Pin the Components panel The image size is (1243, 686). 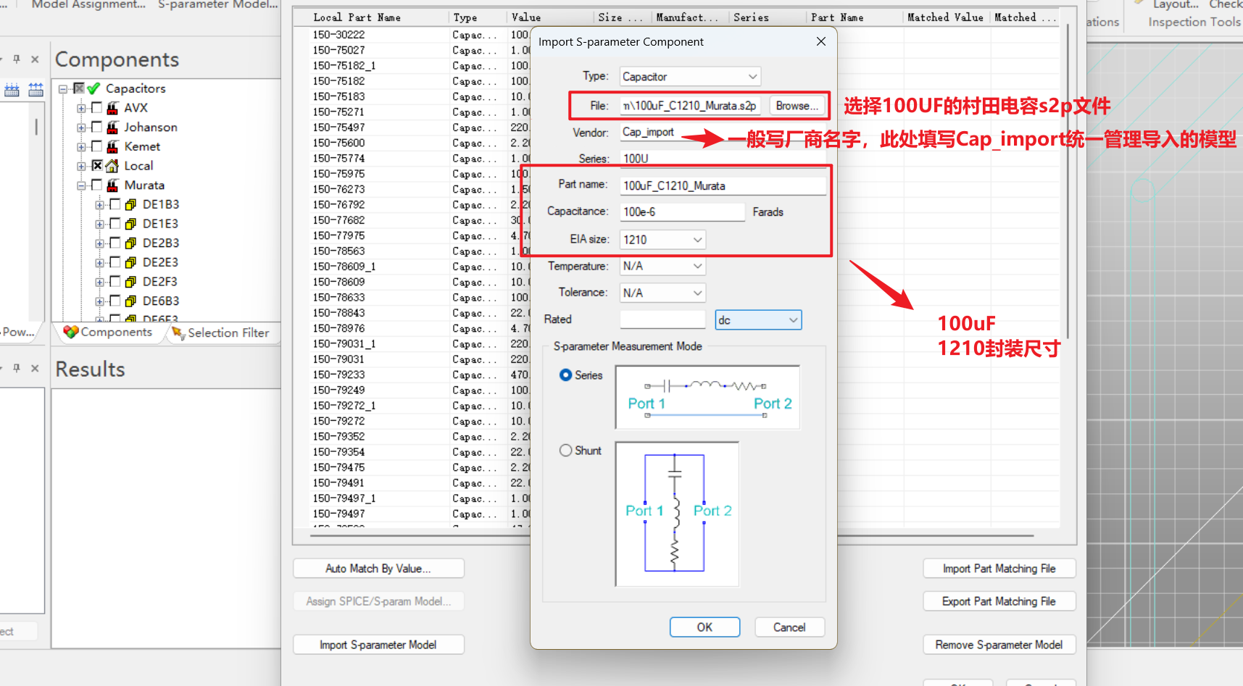pos(17,59)
